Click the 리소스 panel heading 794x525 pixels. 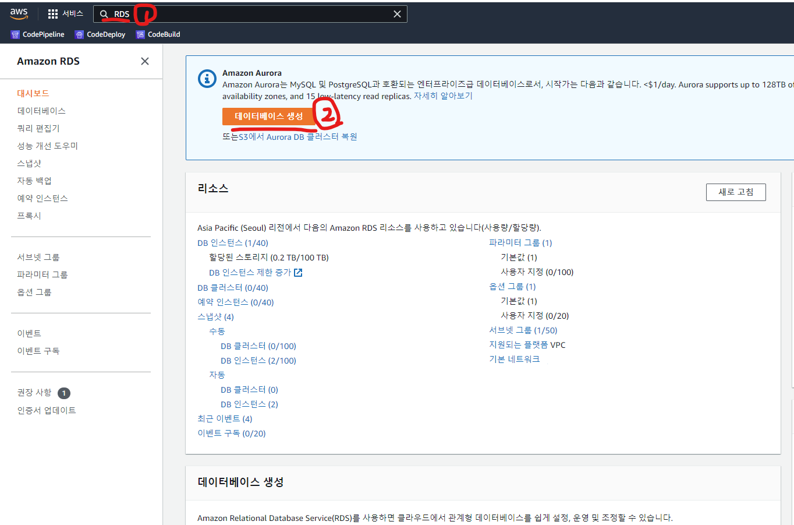213,189
